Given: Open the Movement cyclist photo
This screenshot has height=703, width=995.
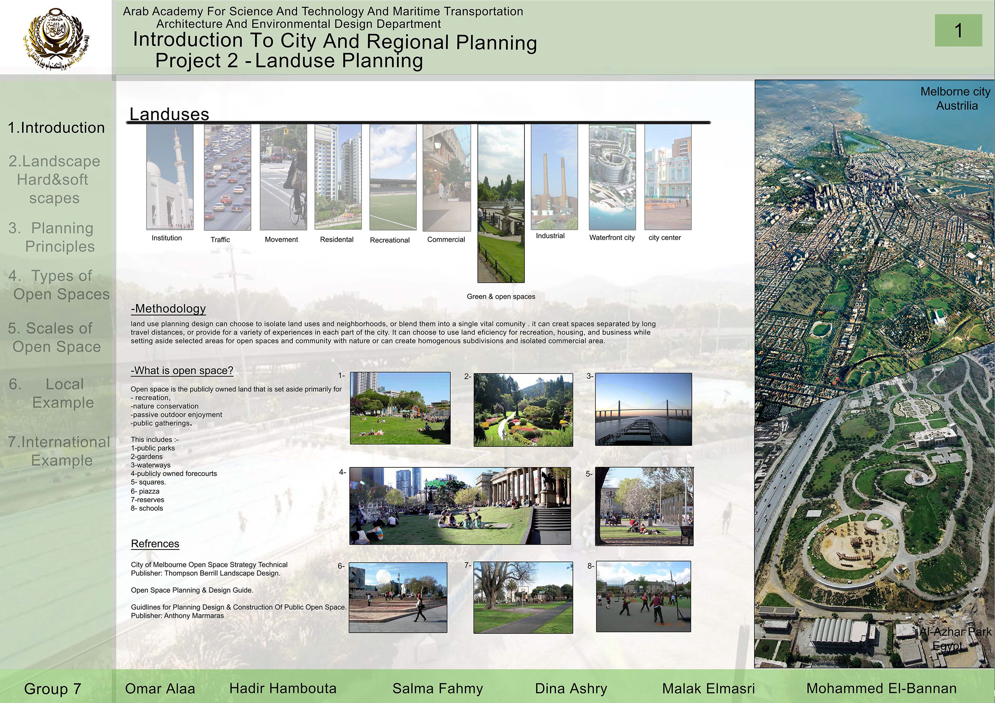Looking at the screenshot, I should coord(284,177).
